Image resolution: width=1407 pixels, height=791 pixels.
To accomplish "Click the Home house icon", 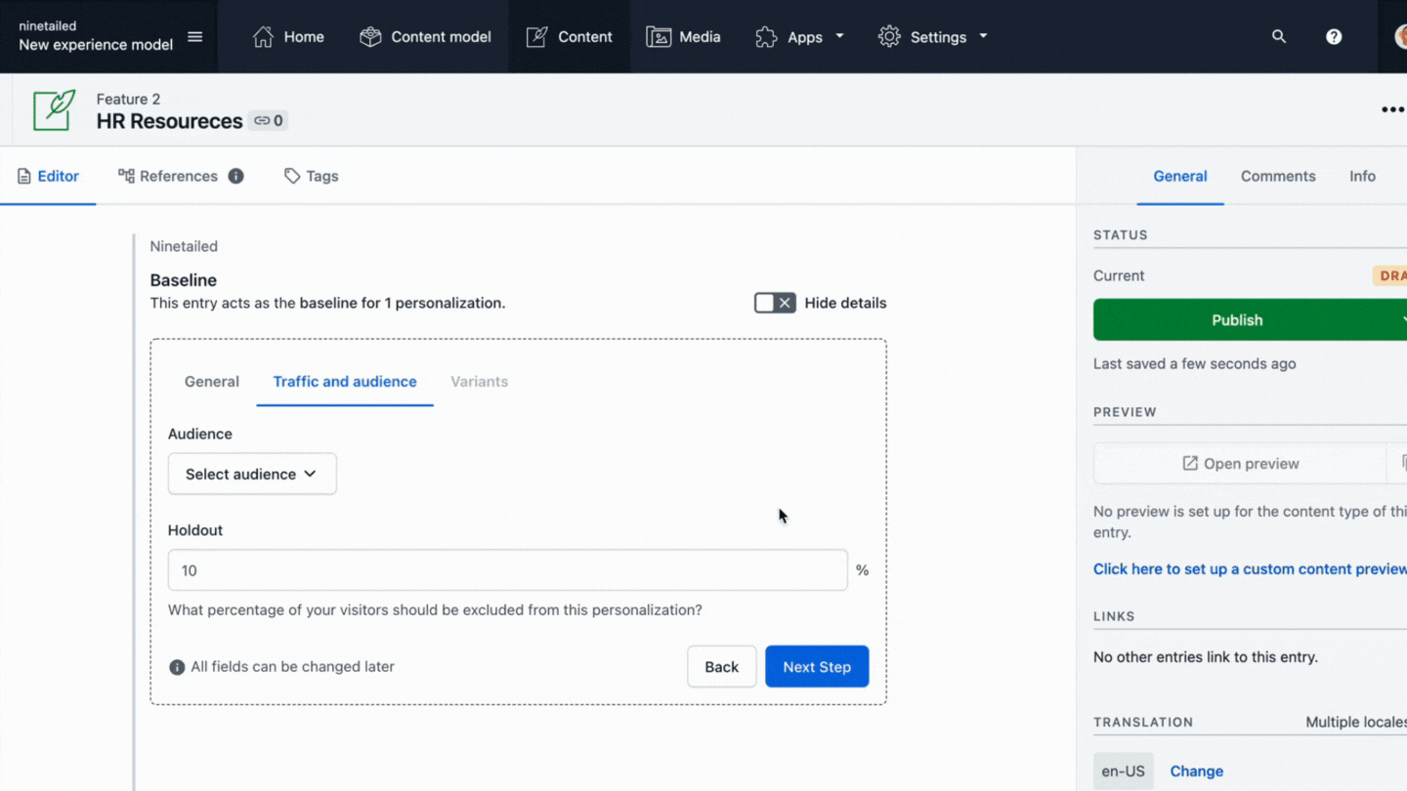I will 263,37.
